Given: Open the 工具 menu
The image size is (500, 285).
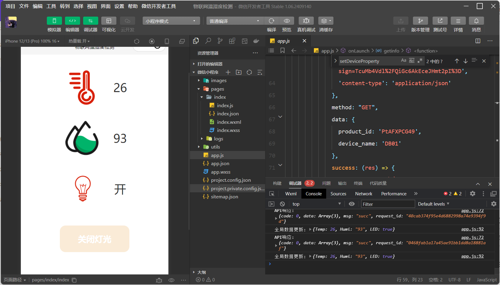Looking at the screenshot, I should (x=51, y=6).
